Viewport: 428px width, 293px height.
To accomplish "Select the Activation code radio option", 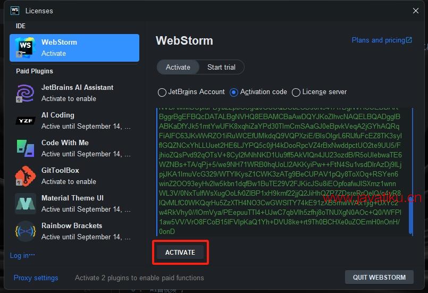I will pos(234,92).
